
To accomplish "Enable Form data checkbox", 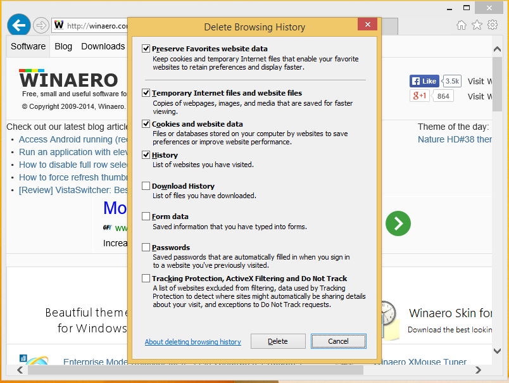I will [146, 216].
